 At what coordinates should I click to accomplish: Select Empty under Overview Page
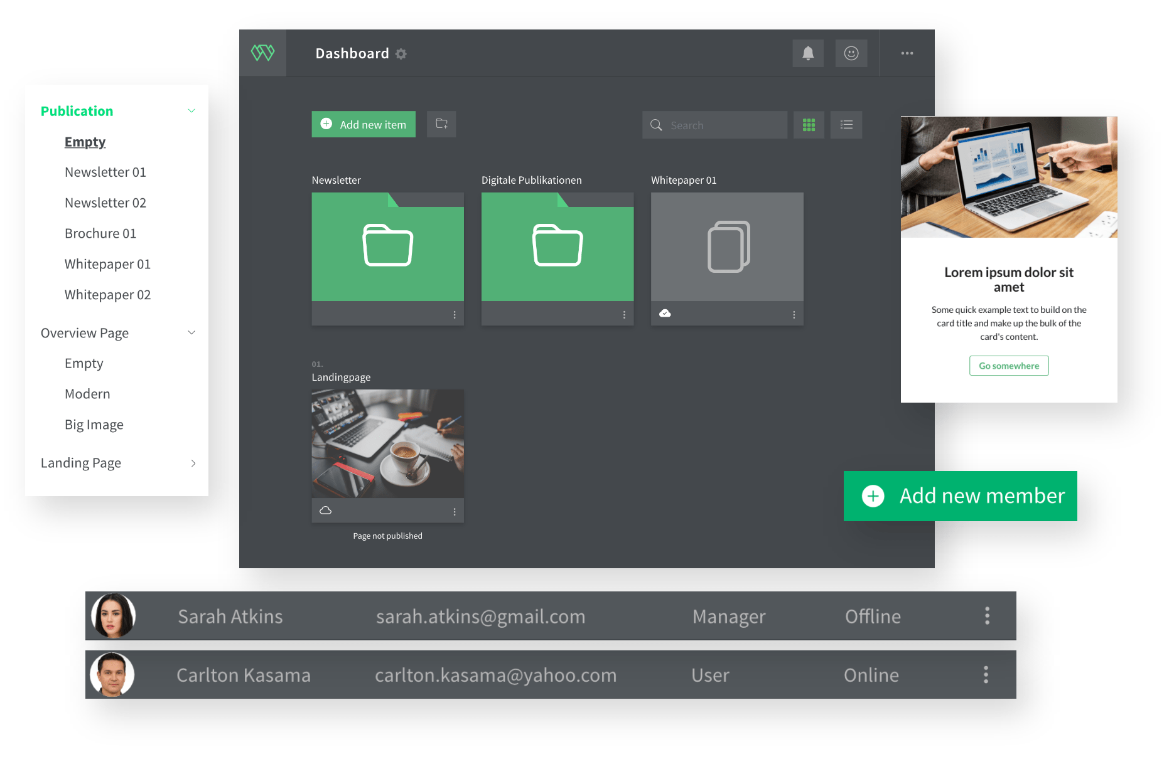coord(84,363)
